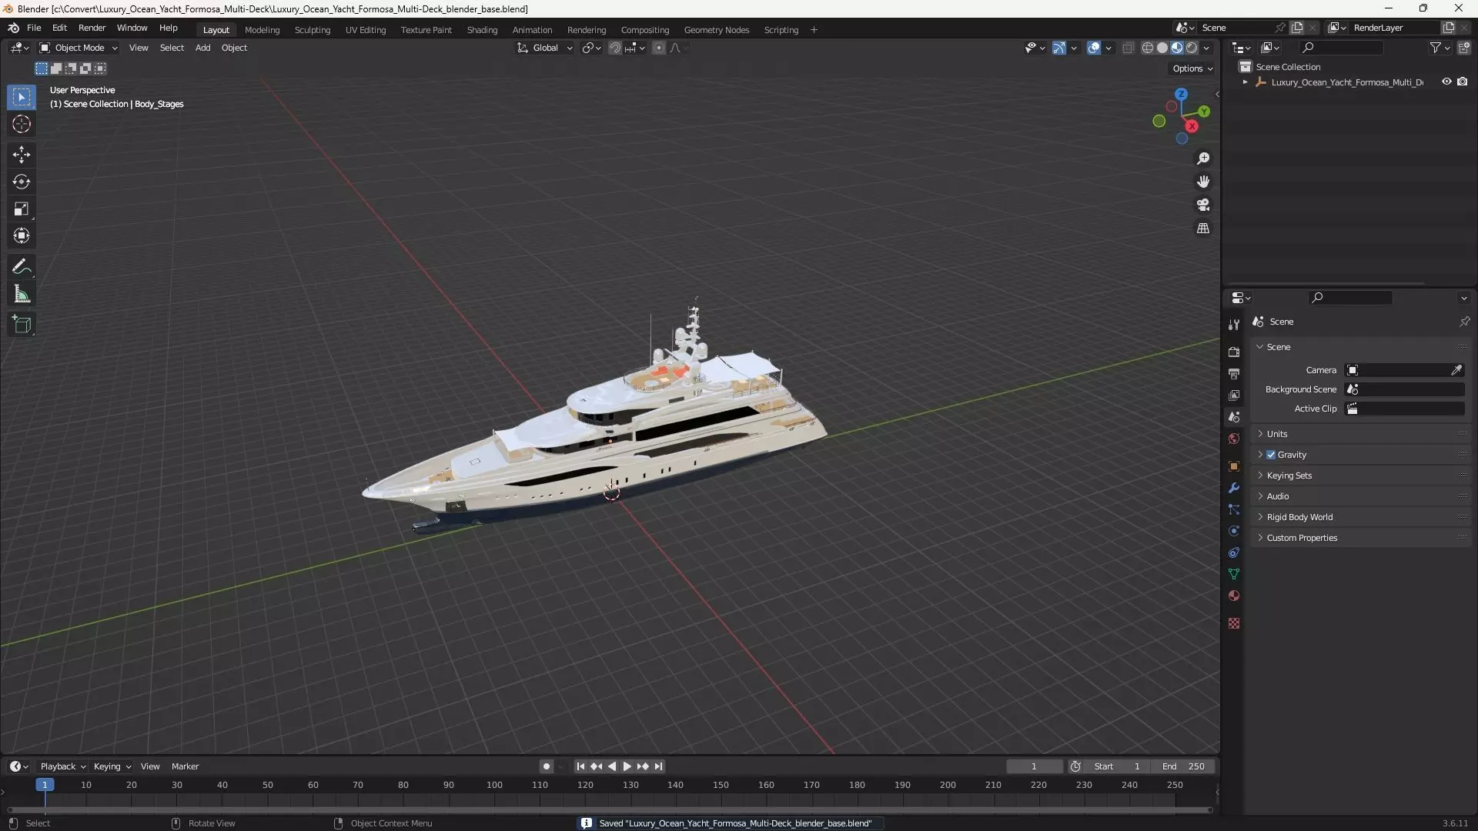The image size is (1478, 831).
Task: Toggle X-ray display mode
Action: 1128,48
